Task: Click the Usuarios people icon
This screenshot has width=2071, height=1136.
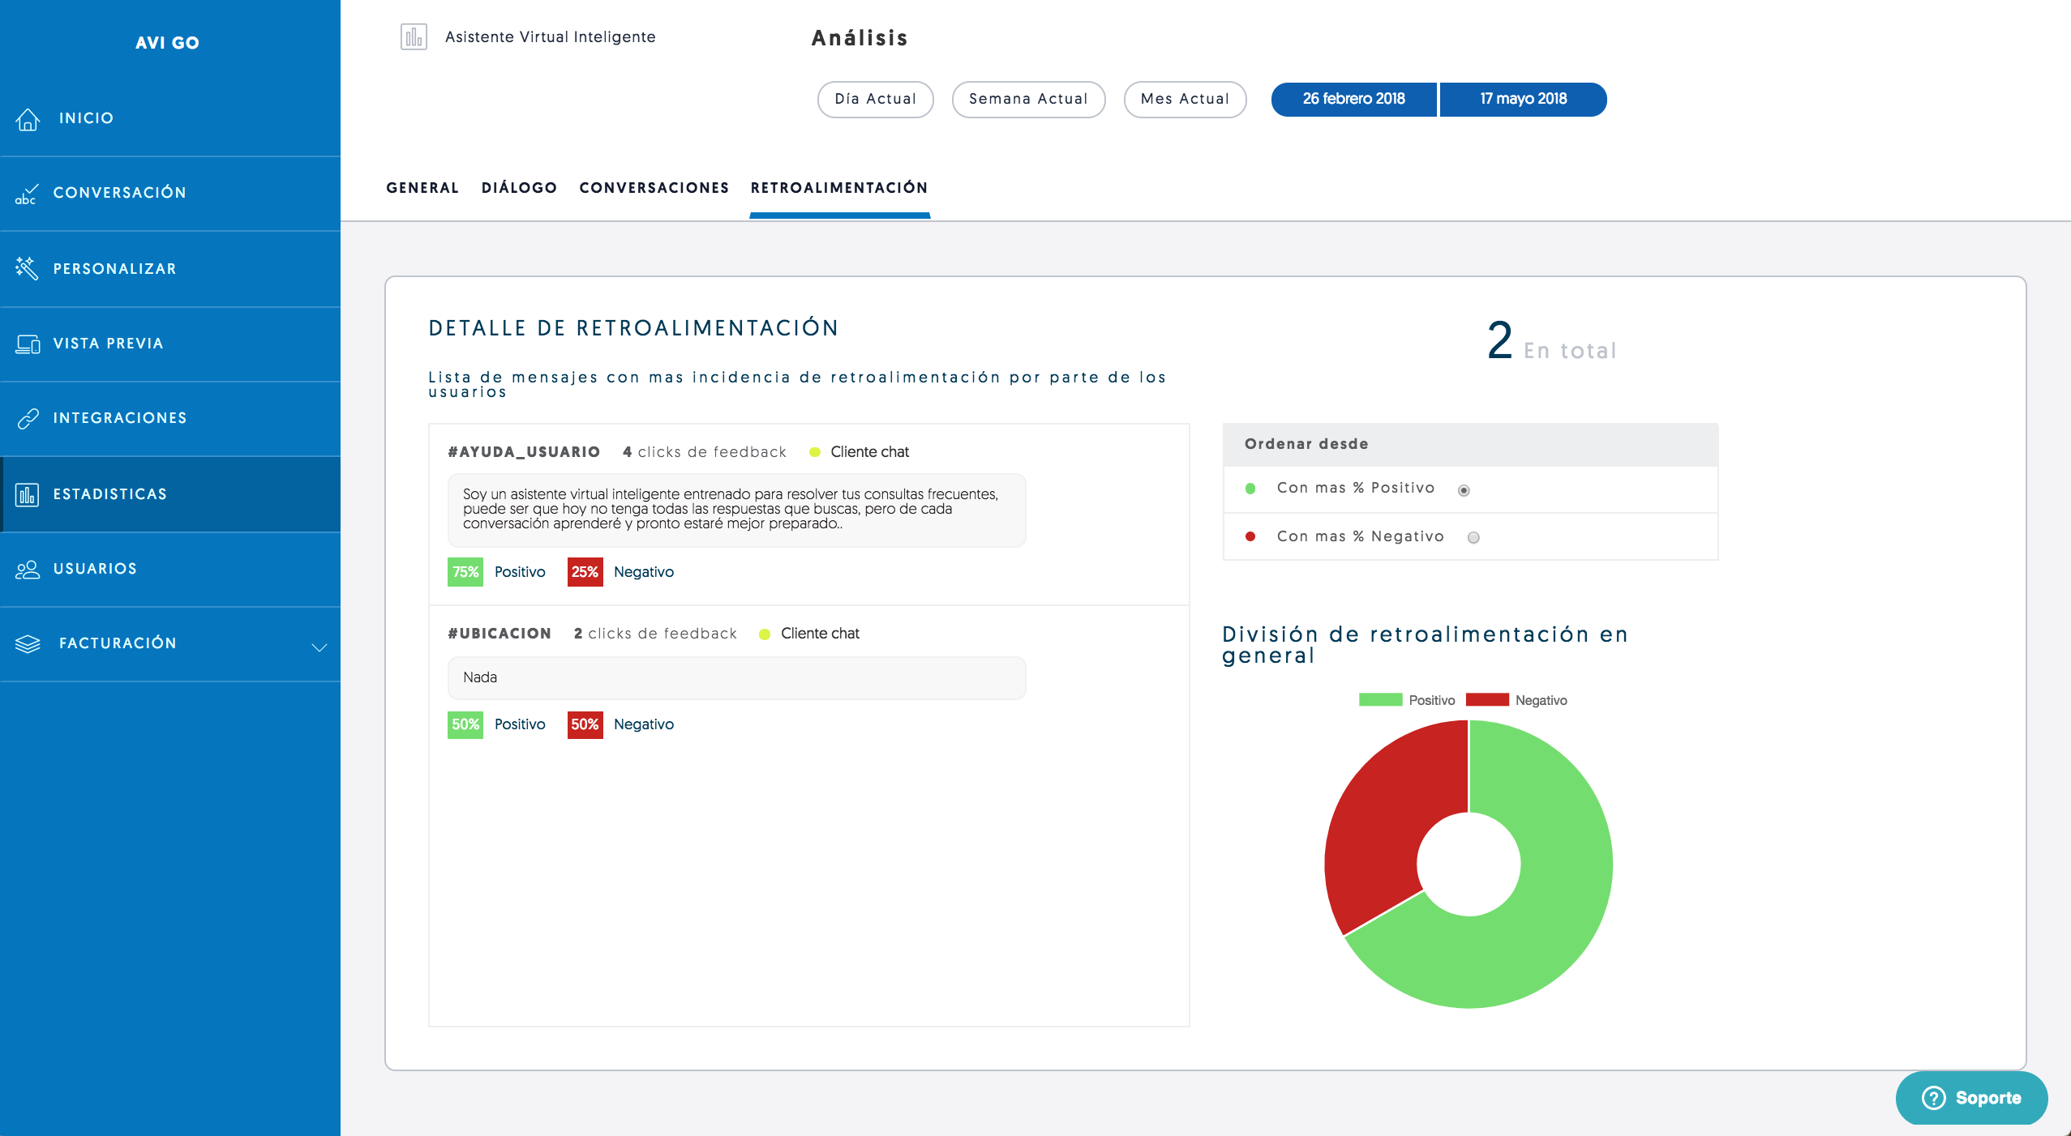Action: [x=28, y=569]
